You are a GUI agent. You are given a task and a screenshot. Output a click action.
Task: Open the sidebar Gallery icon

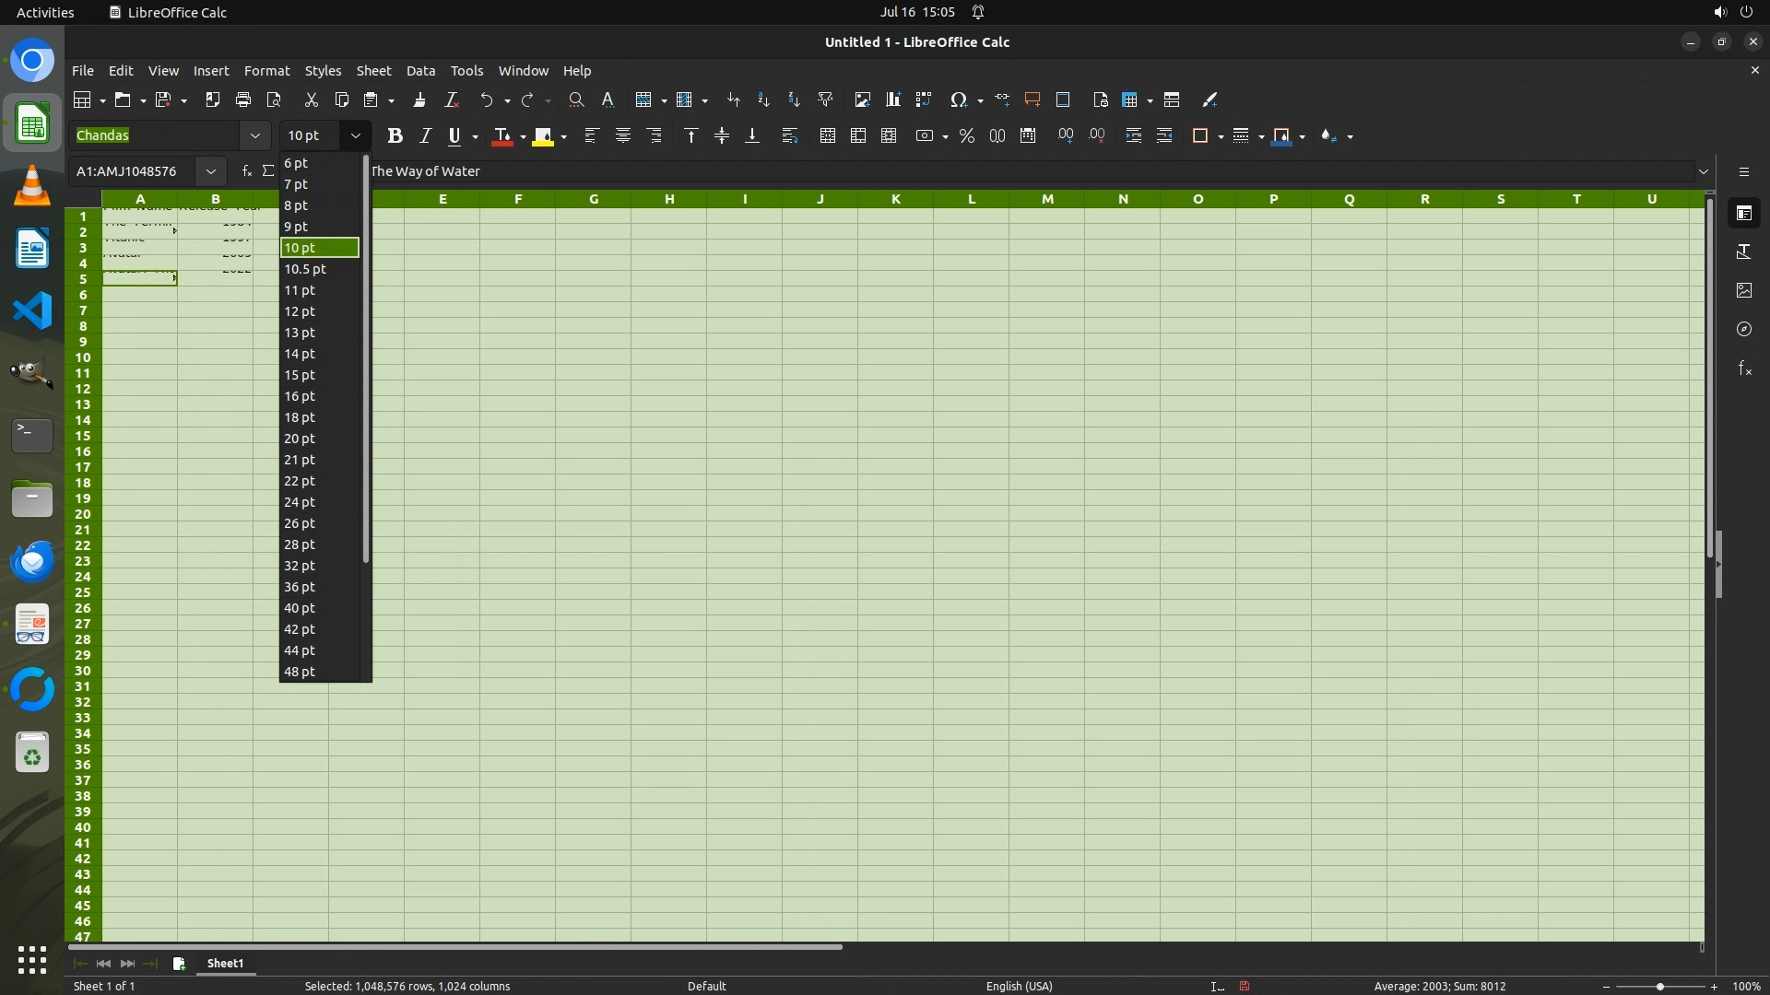click(x=1744, y=290)
